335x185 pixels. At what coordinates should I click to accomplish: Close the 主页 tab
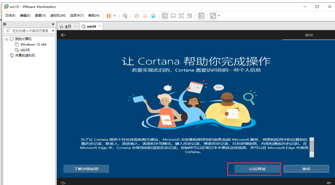[76, 26]
